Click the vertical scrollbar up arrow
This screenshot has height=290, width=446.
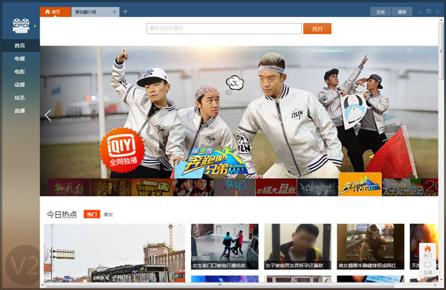[x=441, y=21]
